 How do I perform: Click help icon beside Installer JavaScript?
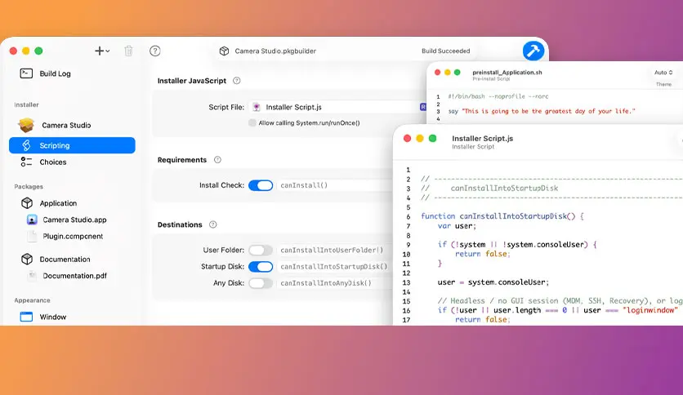point(237,81)
